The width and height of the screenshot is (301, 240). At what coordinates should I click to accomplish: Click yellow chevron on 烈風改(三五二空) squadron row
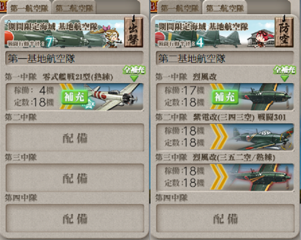(x=219, y=177)
